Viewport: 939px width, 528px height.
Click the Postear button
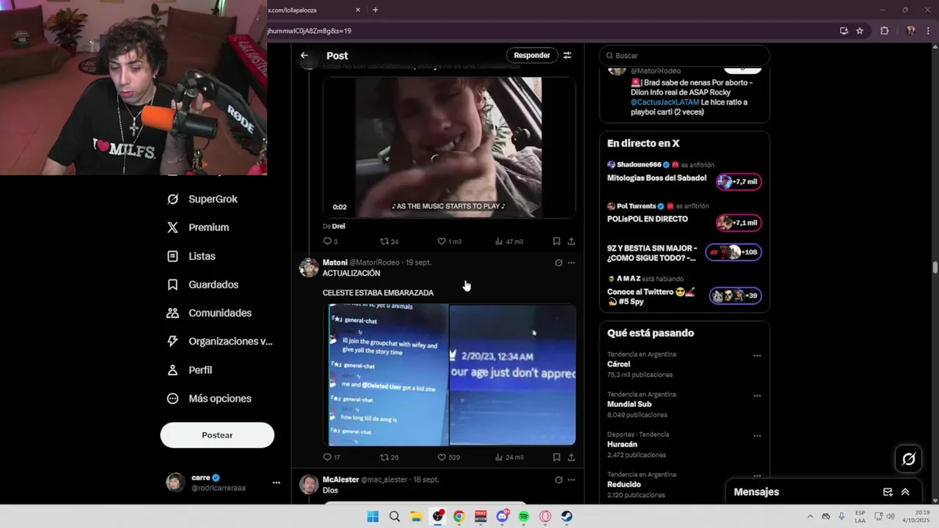pyautogui.click(x=217, y=435)
